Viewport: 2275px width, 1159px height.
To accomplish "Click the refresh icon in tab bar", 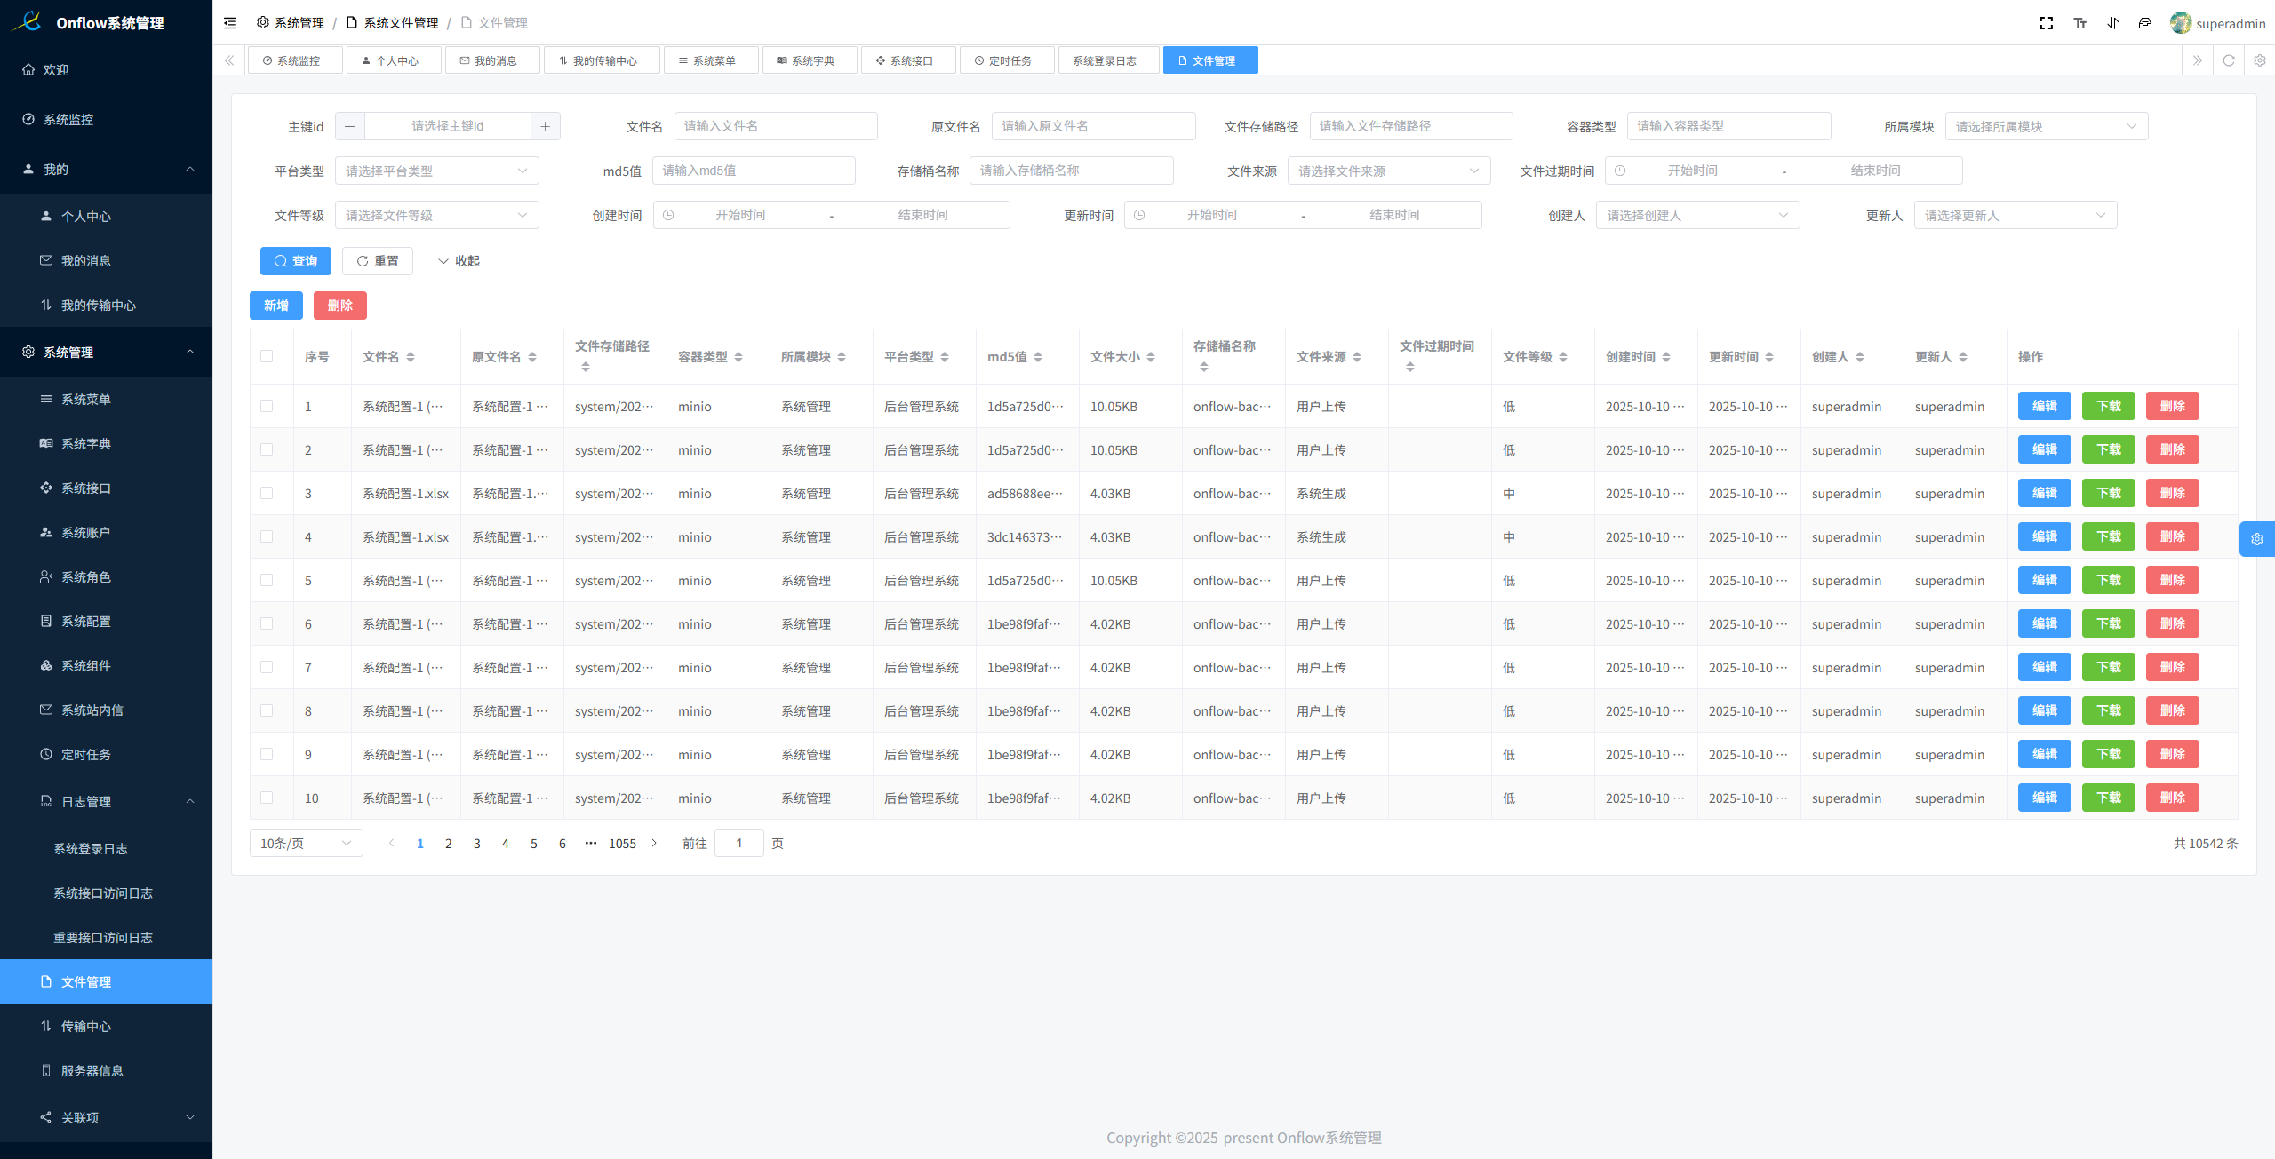I will 2228,60.
